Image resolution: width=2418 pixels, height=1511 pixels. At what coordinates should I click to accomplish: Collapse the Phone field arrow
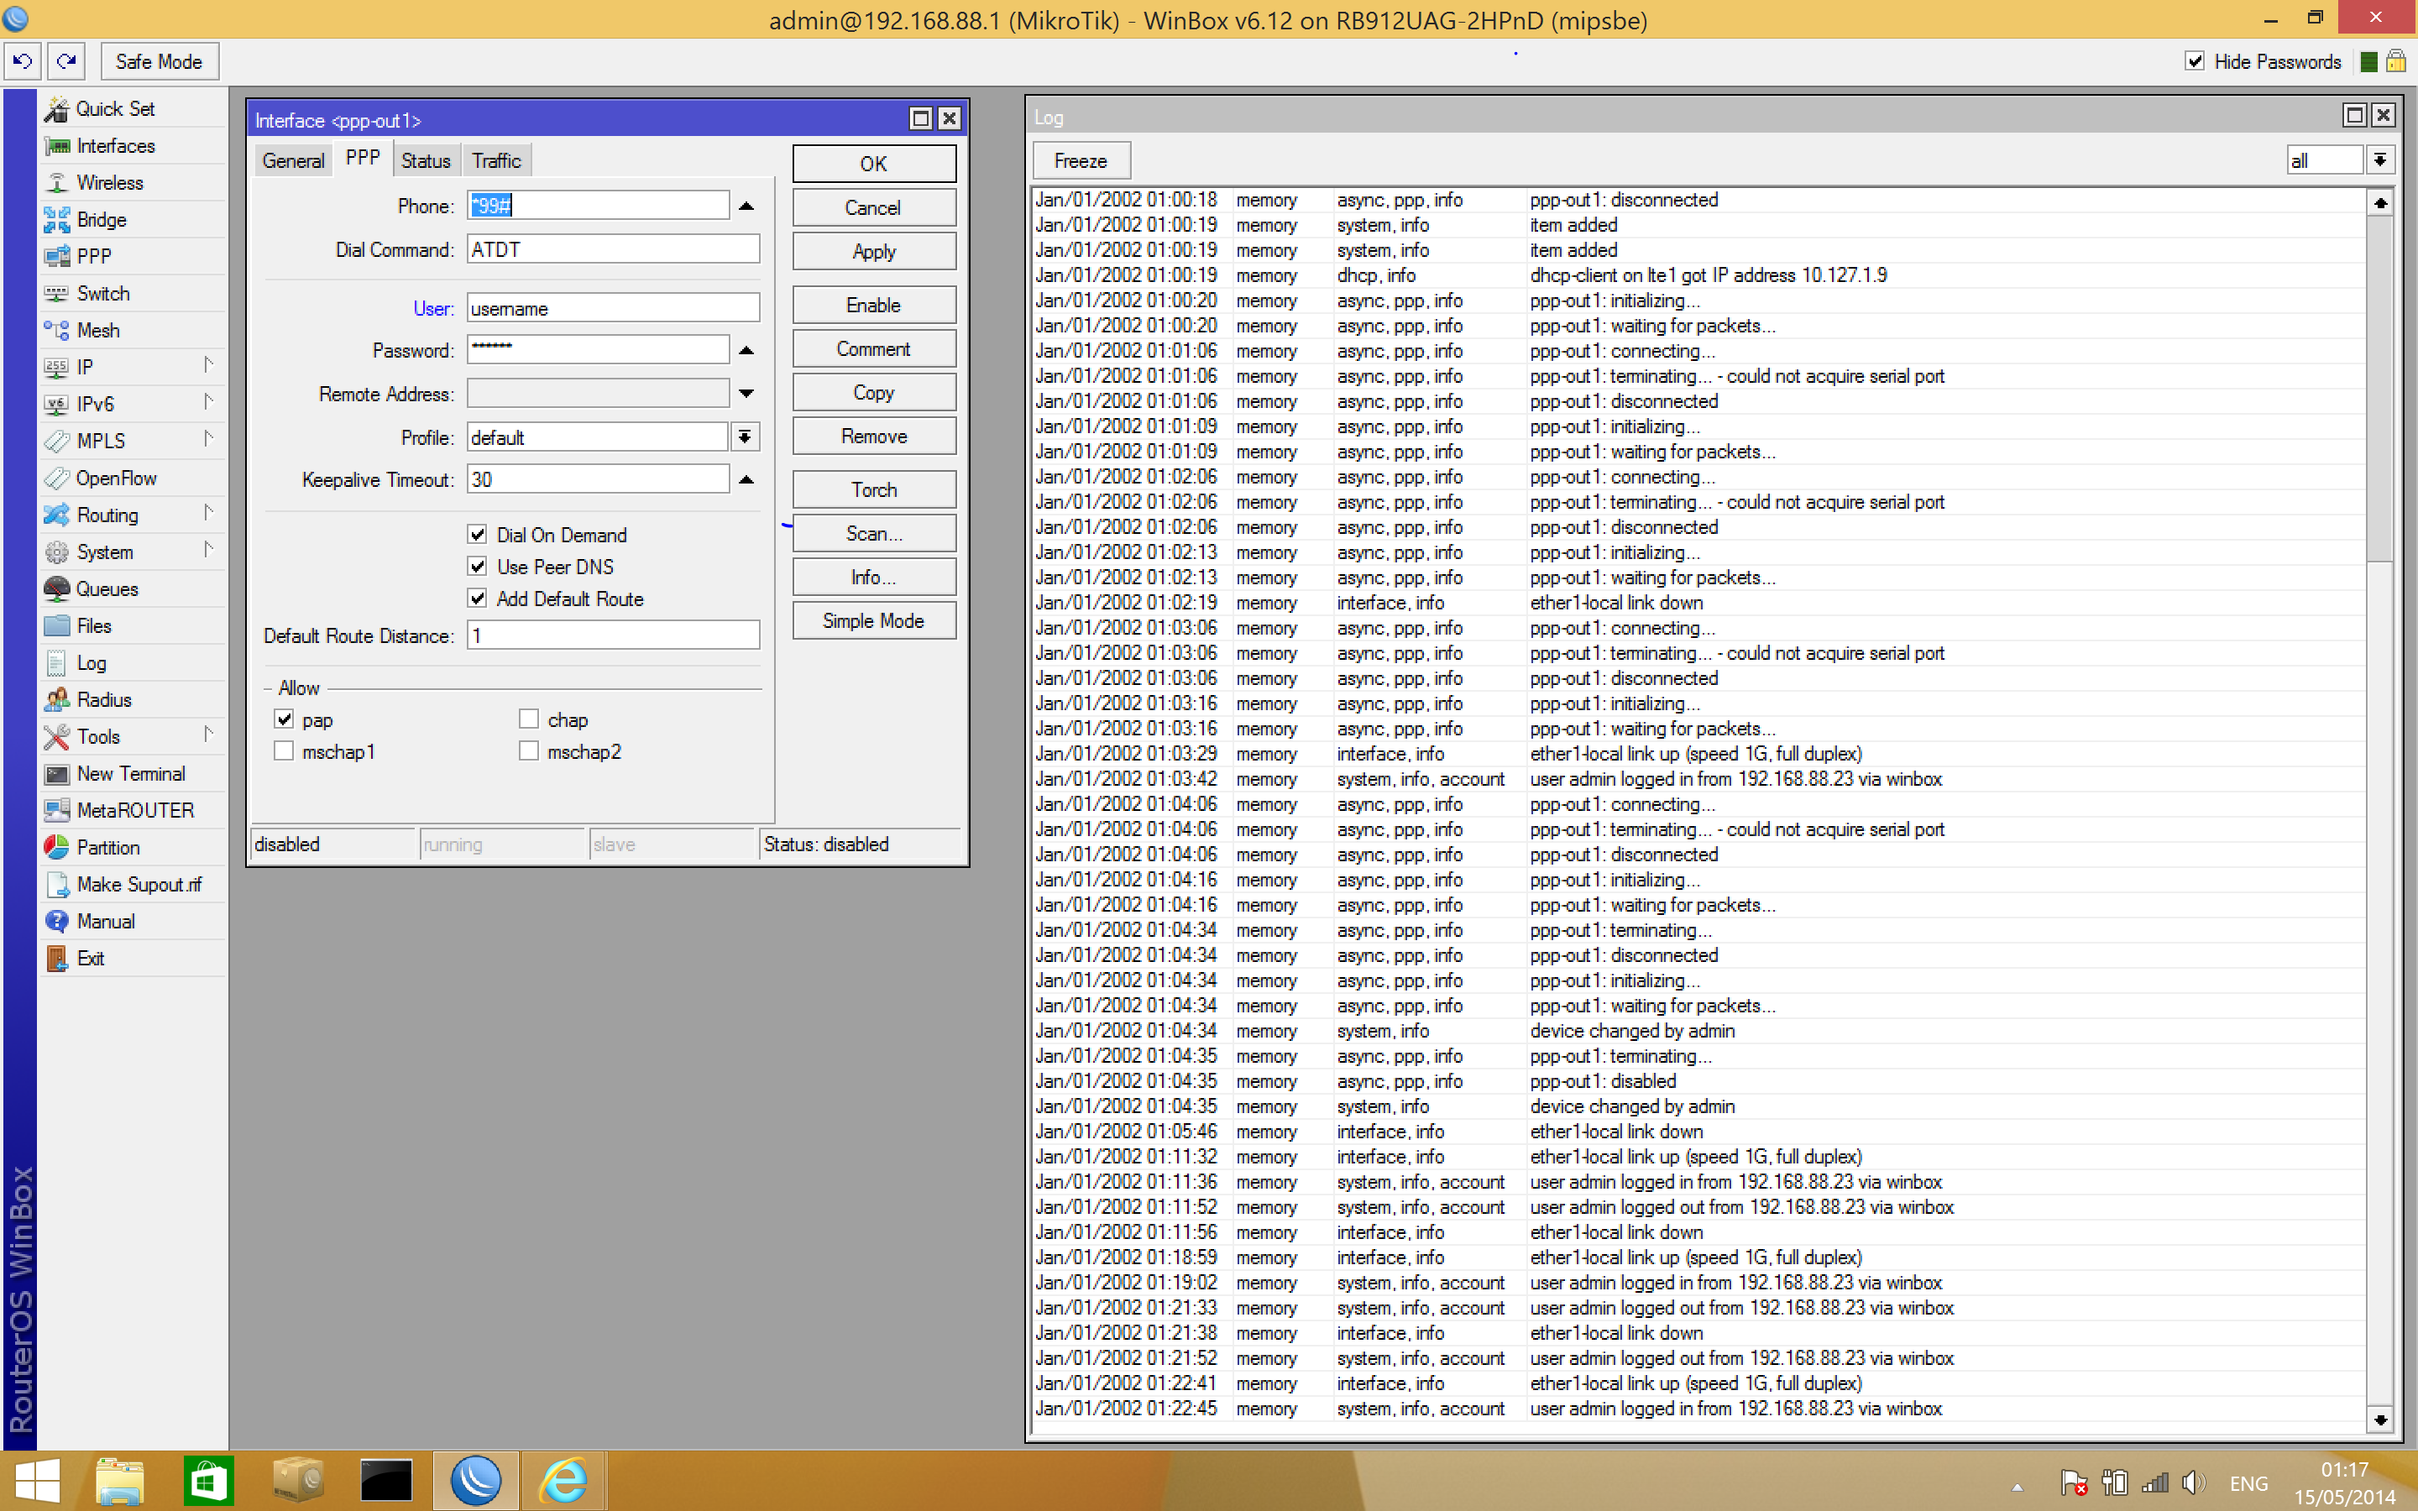tap(746, 207)
